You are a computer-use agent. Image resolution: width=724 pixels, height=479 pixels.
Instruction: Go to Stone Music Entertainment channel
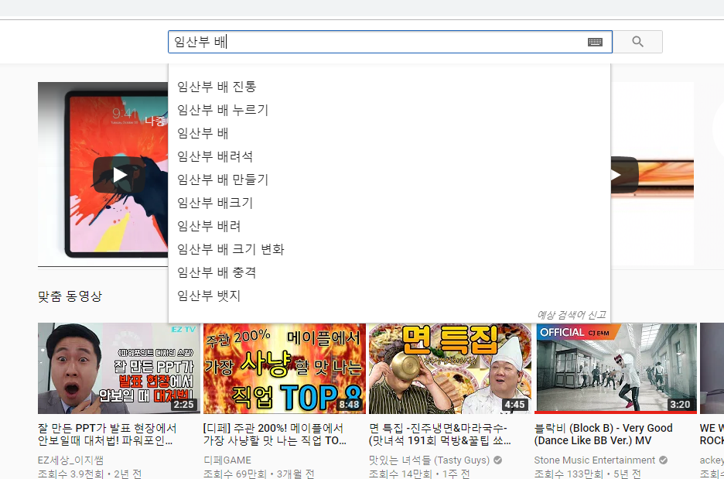point(595,460)
